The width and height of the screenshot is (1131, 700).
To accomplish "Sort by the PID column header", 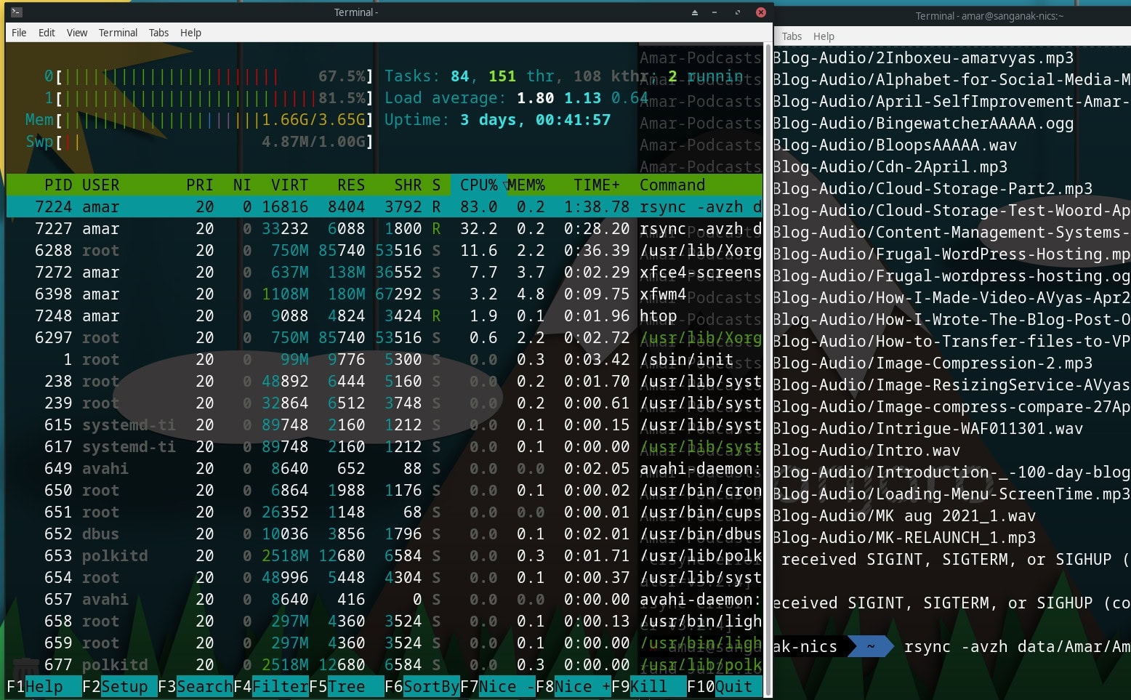I will [x=58, y=185].
